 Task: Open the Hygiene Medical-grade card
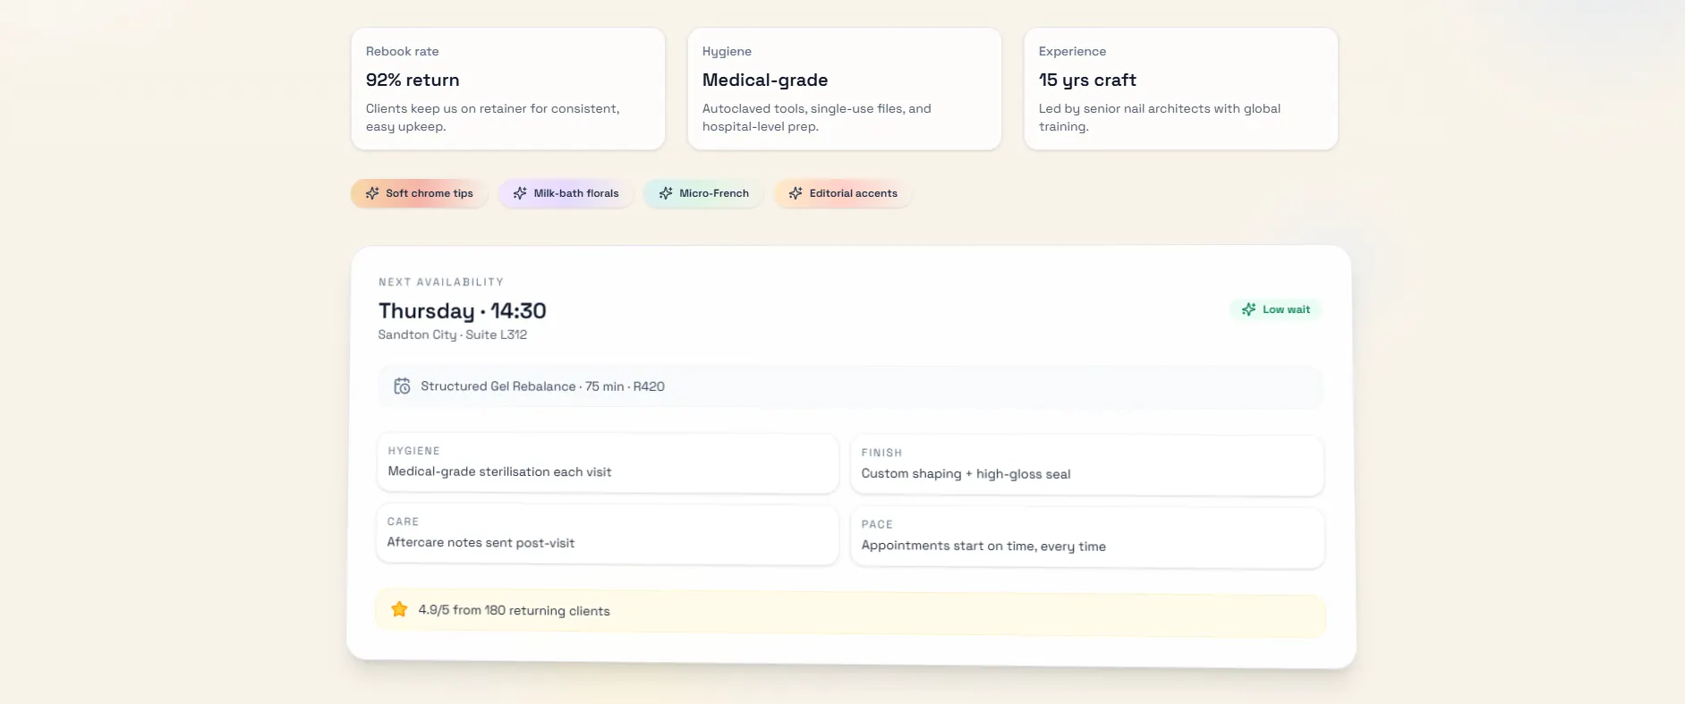point(845,89)
